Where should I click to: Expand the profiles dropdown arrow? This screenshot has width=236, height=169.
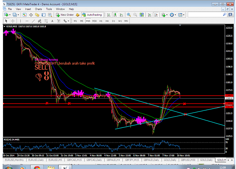[x=18, y=15]
